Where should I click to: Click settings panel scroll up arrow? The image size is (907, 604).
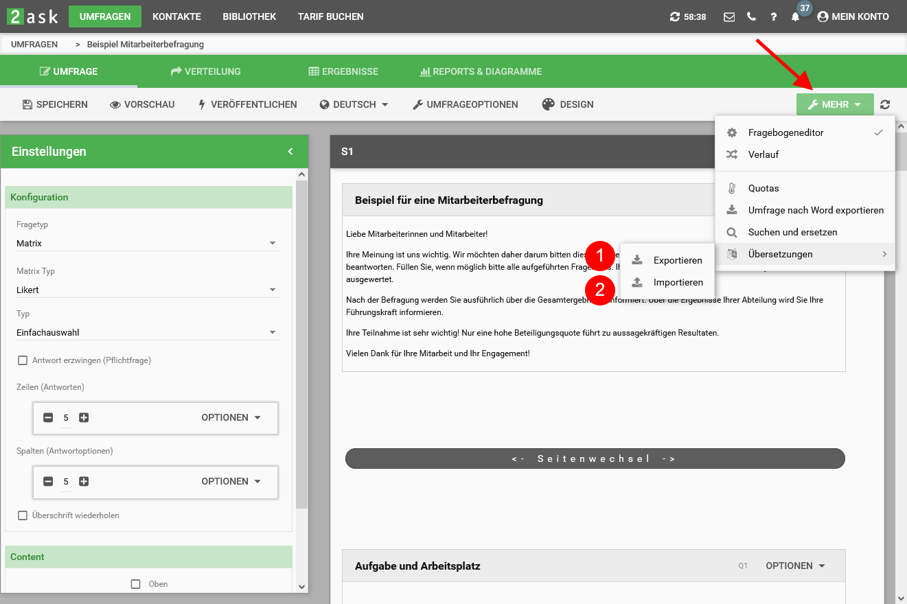(x=301, y=174)
